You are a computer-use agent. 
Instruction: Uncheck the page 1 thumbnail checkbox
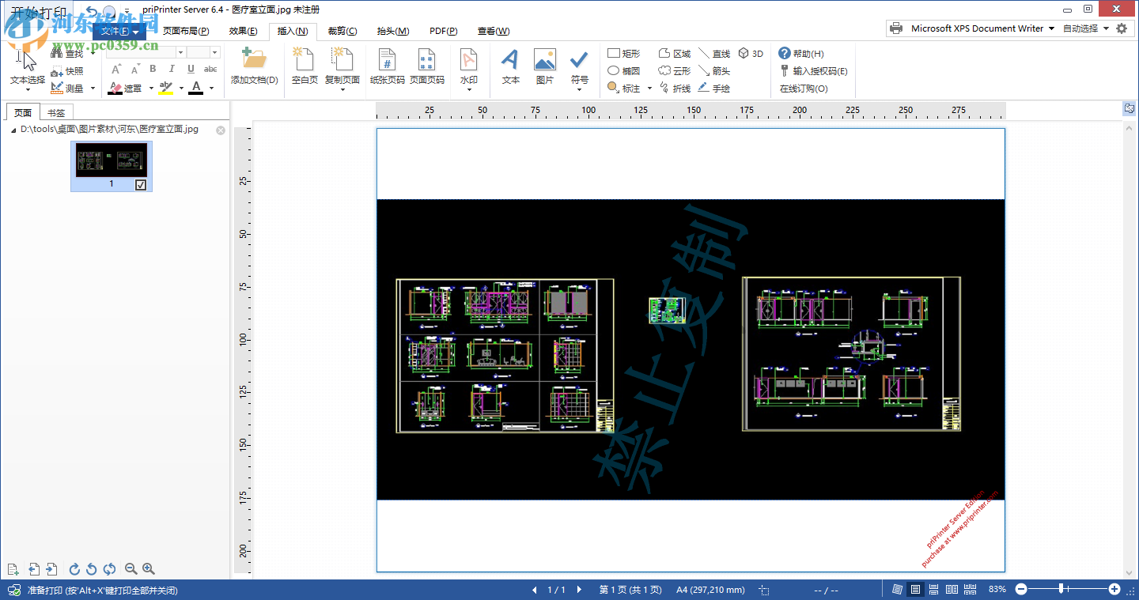(x=138, y=183)
